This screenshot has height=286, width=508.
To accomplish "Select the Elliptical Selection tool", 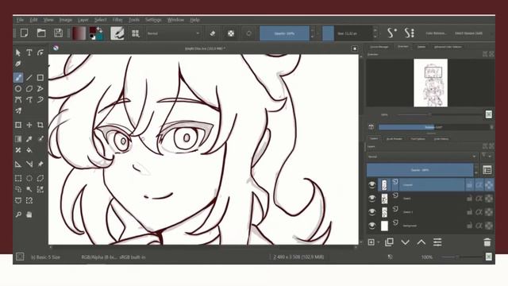I will coord(29,178).
